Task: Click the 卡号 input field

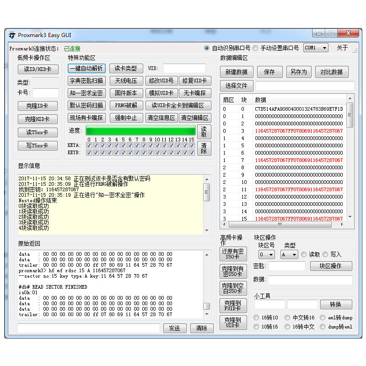Action: coord(46,93)
